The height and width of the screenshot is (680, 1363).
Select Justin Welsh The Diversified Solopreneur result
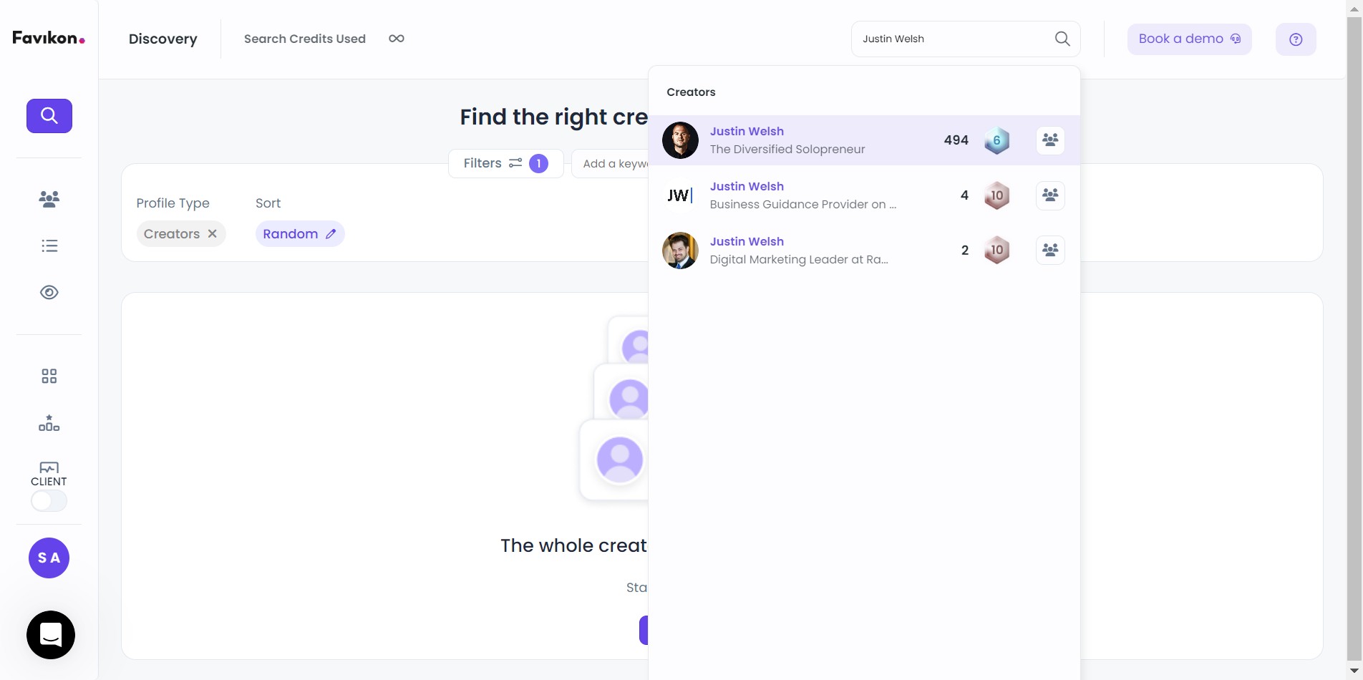[x=864, y=140]
